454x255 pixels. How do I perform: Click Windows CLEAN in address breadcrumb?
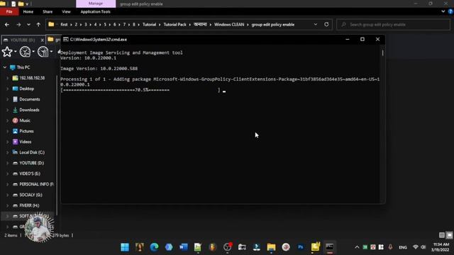229,25
